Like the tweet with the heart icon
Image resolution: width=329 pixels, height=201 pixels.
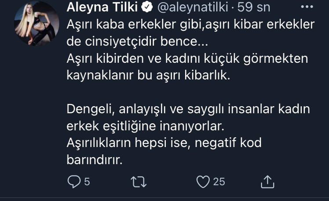(203, 182)
